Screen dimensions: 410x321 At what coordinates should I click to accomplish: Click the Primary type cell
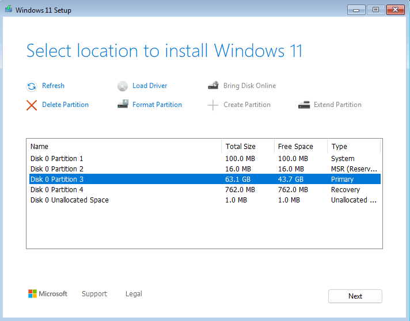click(342, 179)
